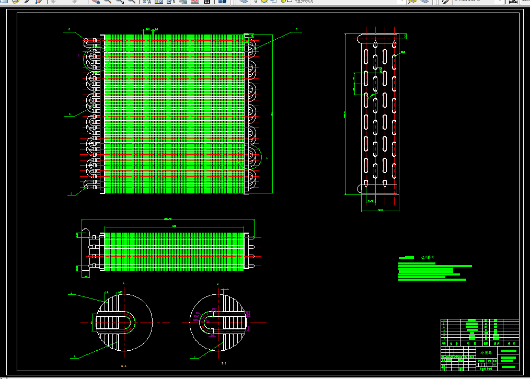530x379 pixels.
Task: Select part callout number 2 label
Action: (x=74, y=357)
